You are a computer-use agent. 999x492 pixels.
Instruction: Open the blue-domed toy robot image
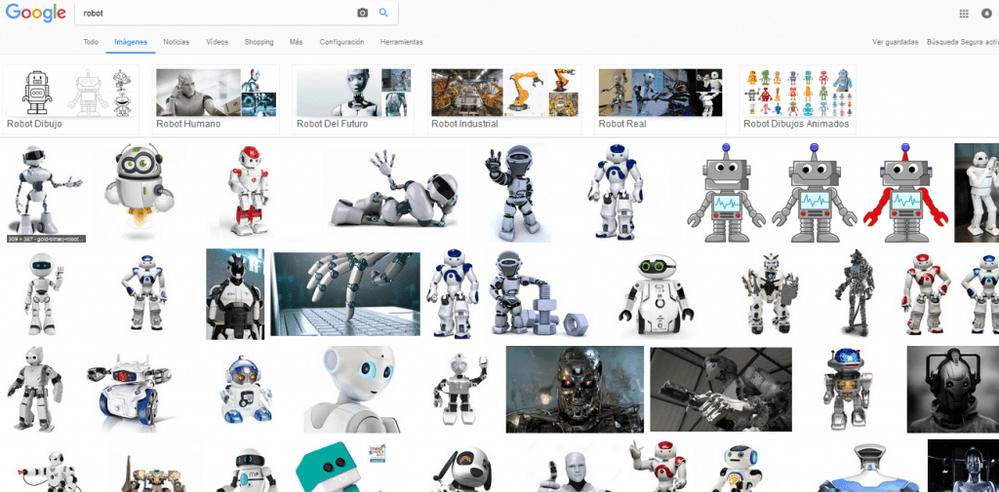click(x=846, y=390)
